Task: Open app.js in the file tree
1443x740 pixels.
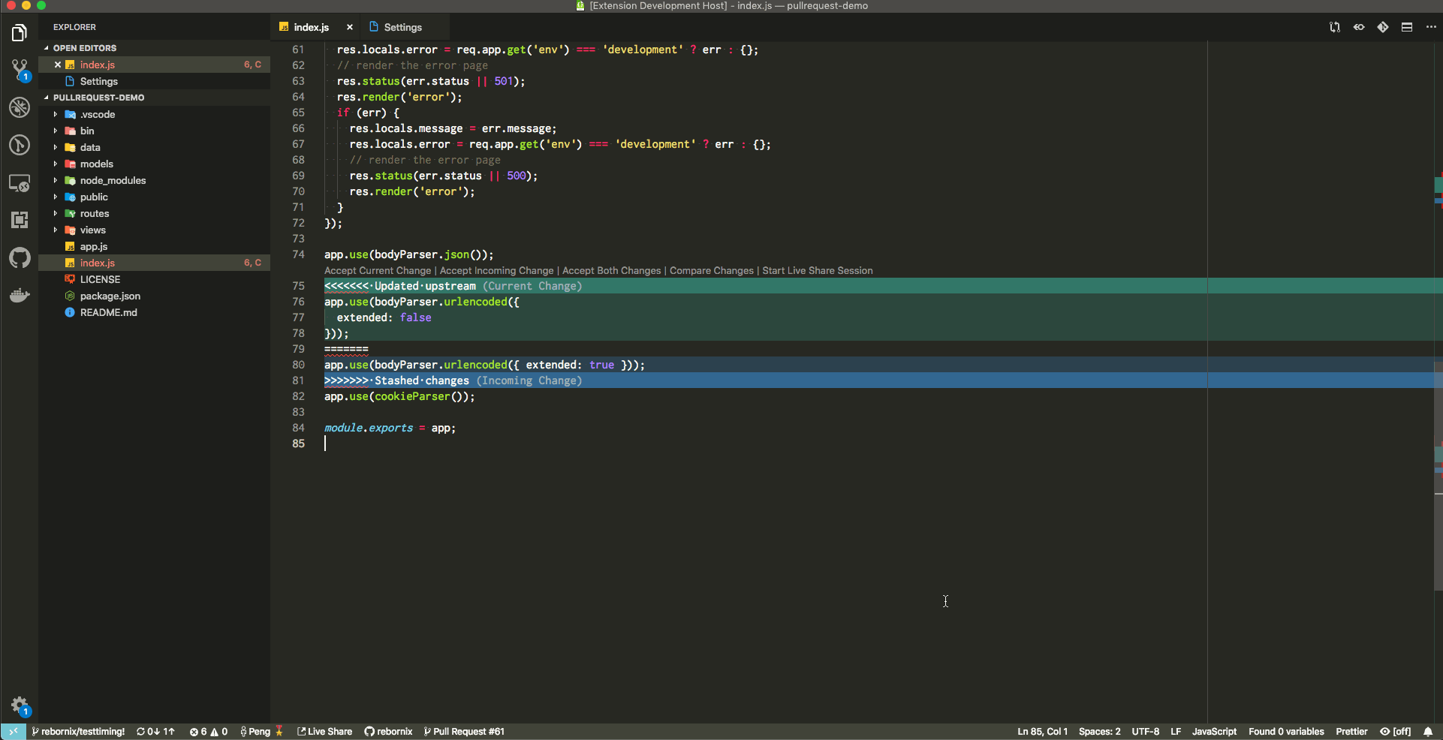Action: pos(154,246)
